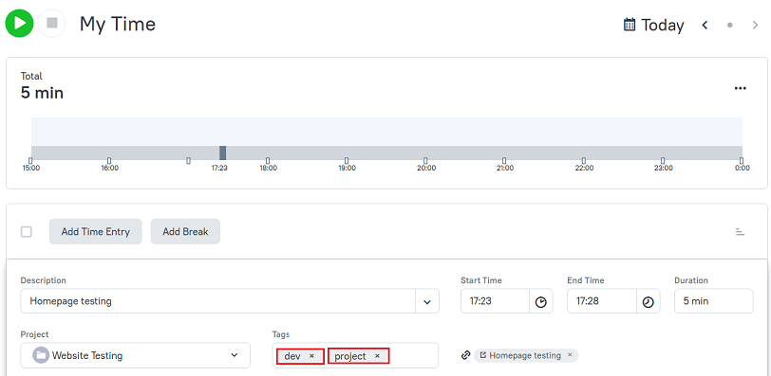Remove the dev tag
The image size is (771, 376).
(311, 356)
